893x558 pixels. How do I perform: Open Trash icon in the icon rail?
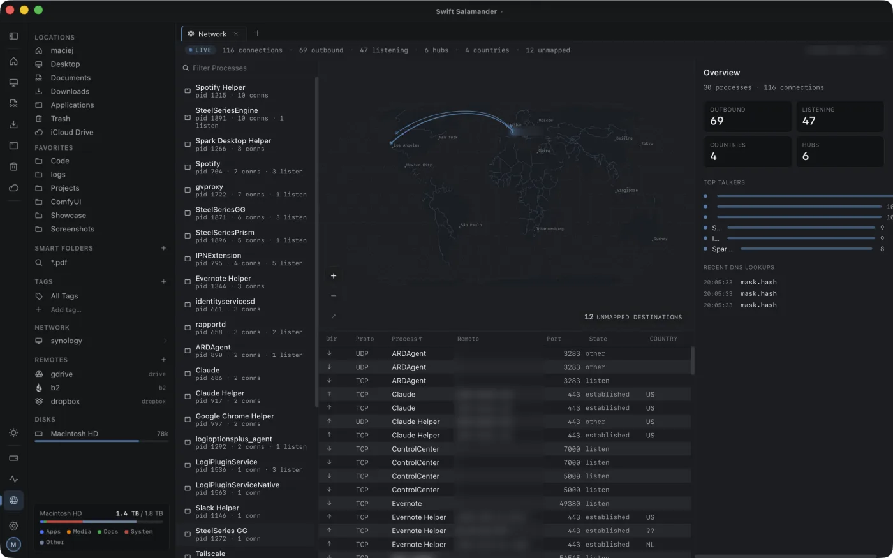coord(13,166)
